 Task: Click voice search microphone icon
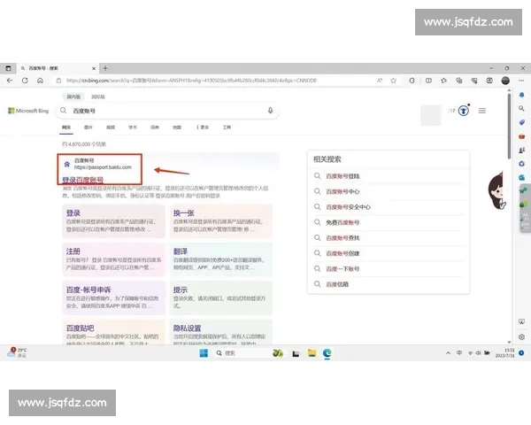coord(270,111)
